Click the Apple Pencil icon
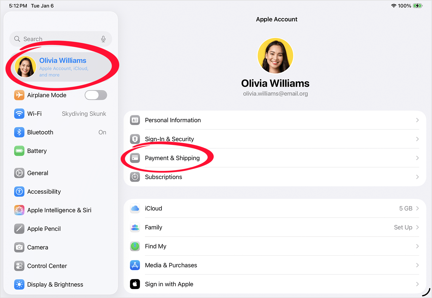The height and width of the screenshot is (298, 432). pyautogui.click(x=19, y=229)
